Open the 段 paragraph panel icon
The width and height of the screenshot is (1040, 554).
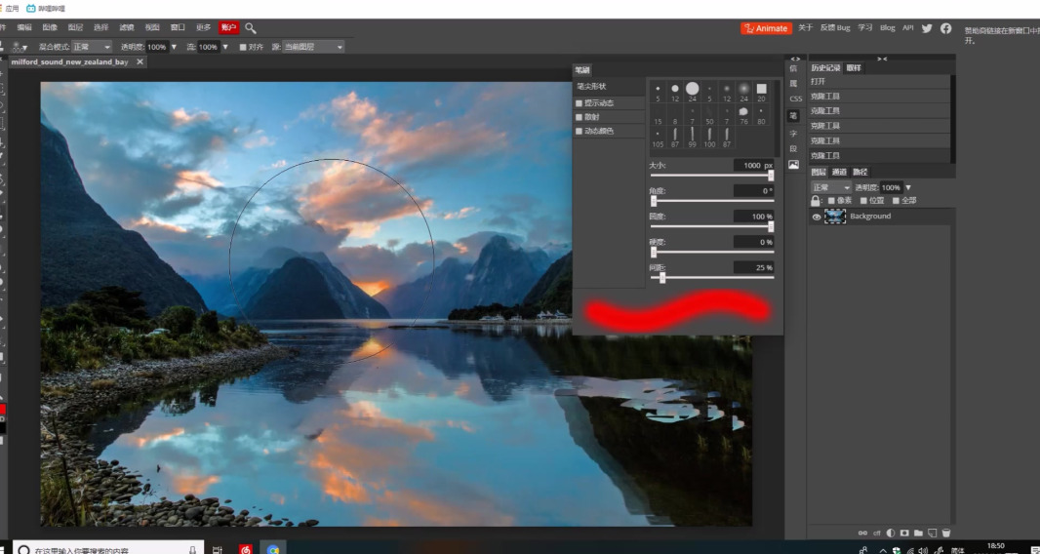point(793,149)
